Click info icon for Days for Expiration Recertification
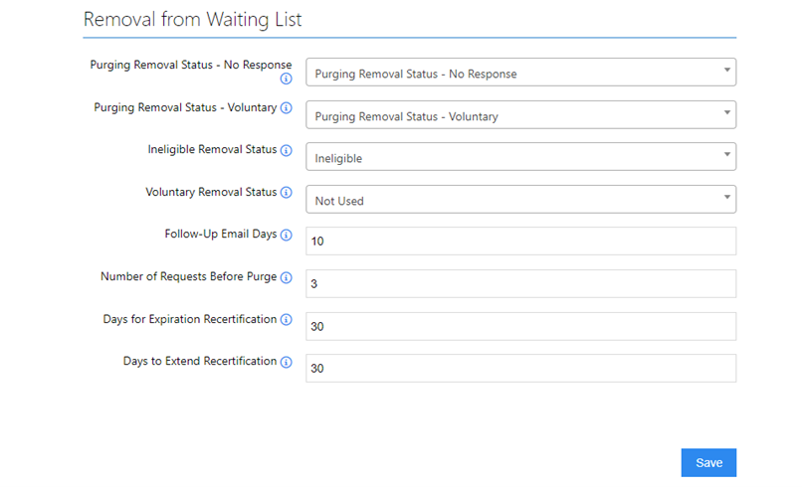This screenshot has height=487, width=802. click(286, 320)
